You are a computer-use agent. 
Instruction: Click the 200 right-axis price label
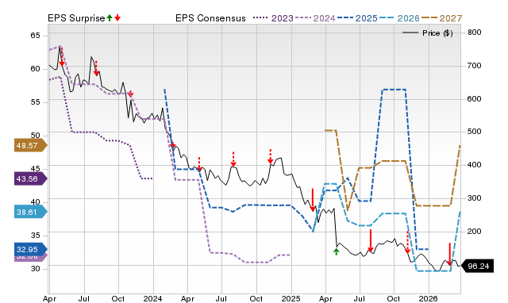[475, 232]
